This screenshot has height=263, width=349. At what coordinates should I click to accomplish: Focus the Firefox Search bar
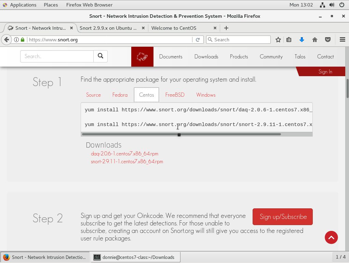[x=238, y=40]
